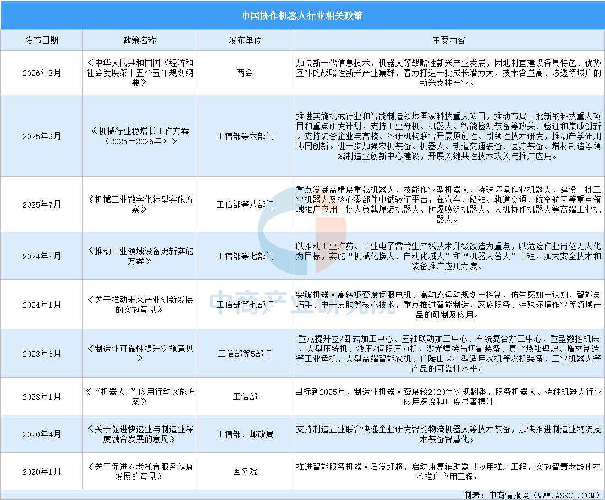Click the 工信部等六部门 cell

point(245,135)
